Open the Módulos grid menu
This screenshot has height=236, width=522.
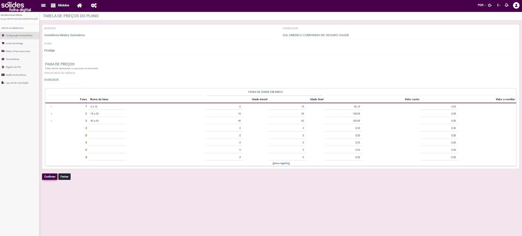60,6
